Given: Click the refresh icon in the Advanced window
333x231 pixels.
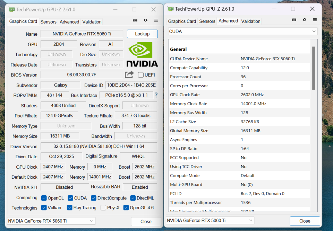Looking at the screenshot, I should pyautogui.click(x=305, y=20).
